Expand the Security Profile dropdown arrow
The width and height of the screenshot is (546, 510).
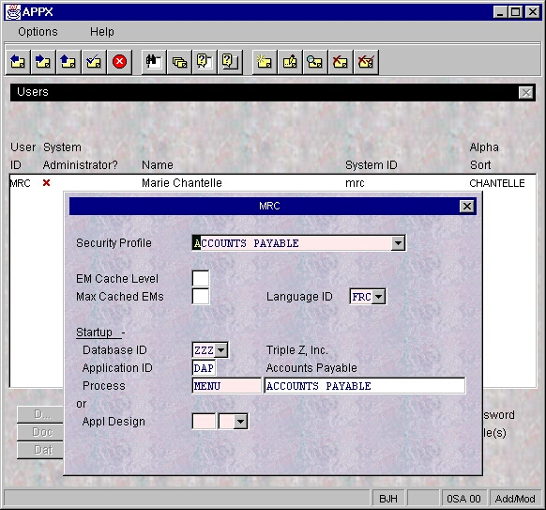click(x=398, y=243)
